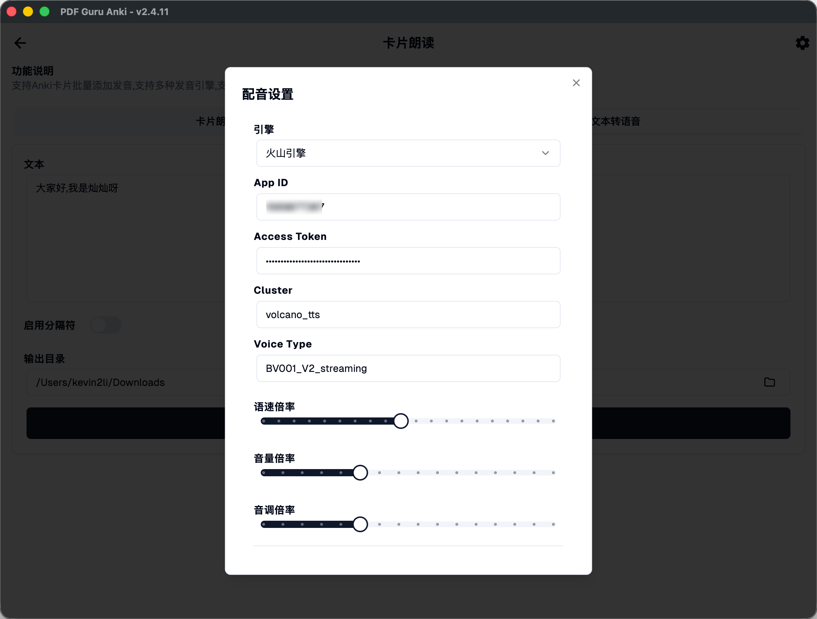817x619 pixels.
Task: Click the App ID input field
Action: [x=408, y=207]
